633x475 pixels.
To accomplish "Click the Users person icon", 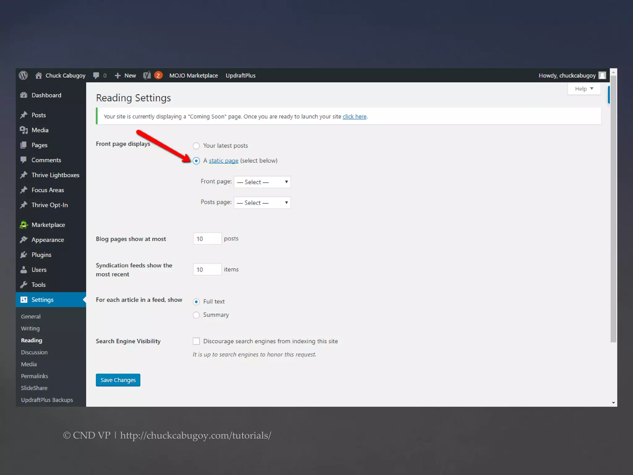I will point(24,270).
